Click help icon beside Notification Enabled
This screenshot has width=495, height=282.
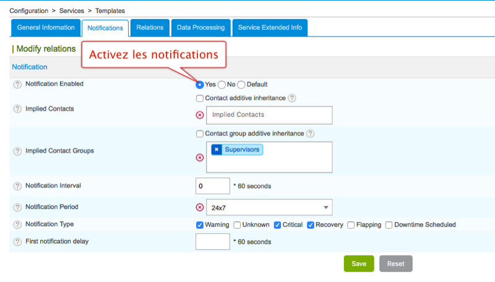tap(17, 84)
